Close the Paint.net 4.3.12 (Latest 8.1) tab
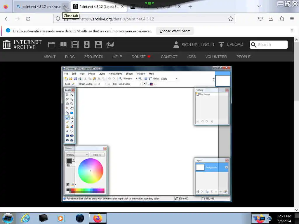The height and width of the screenshot is (224, 299). (122, 7)
